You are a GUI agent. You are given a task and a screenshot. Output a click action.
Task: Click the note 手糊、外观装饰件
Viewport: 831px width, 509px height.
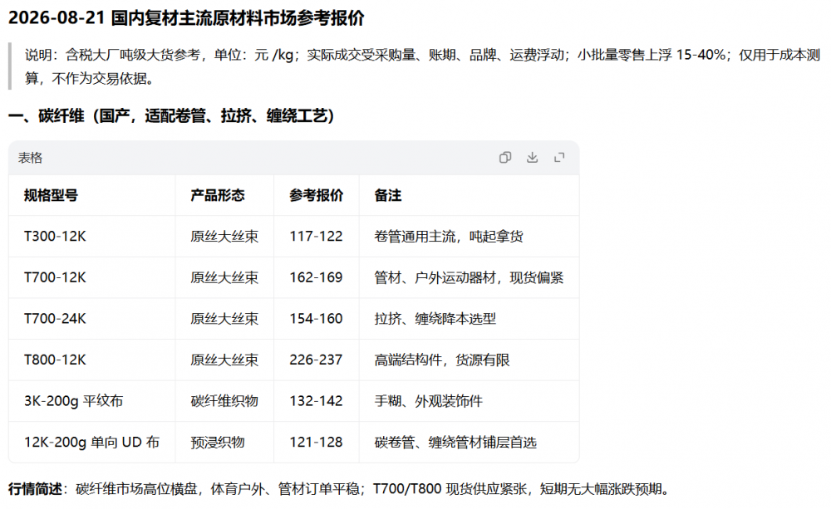click(428, 401)
